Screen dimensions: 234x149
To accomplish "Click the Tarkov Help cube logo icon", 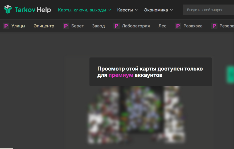I will [8, 9].
